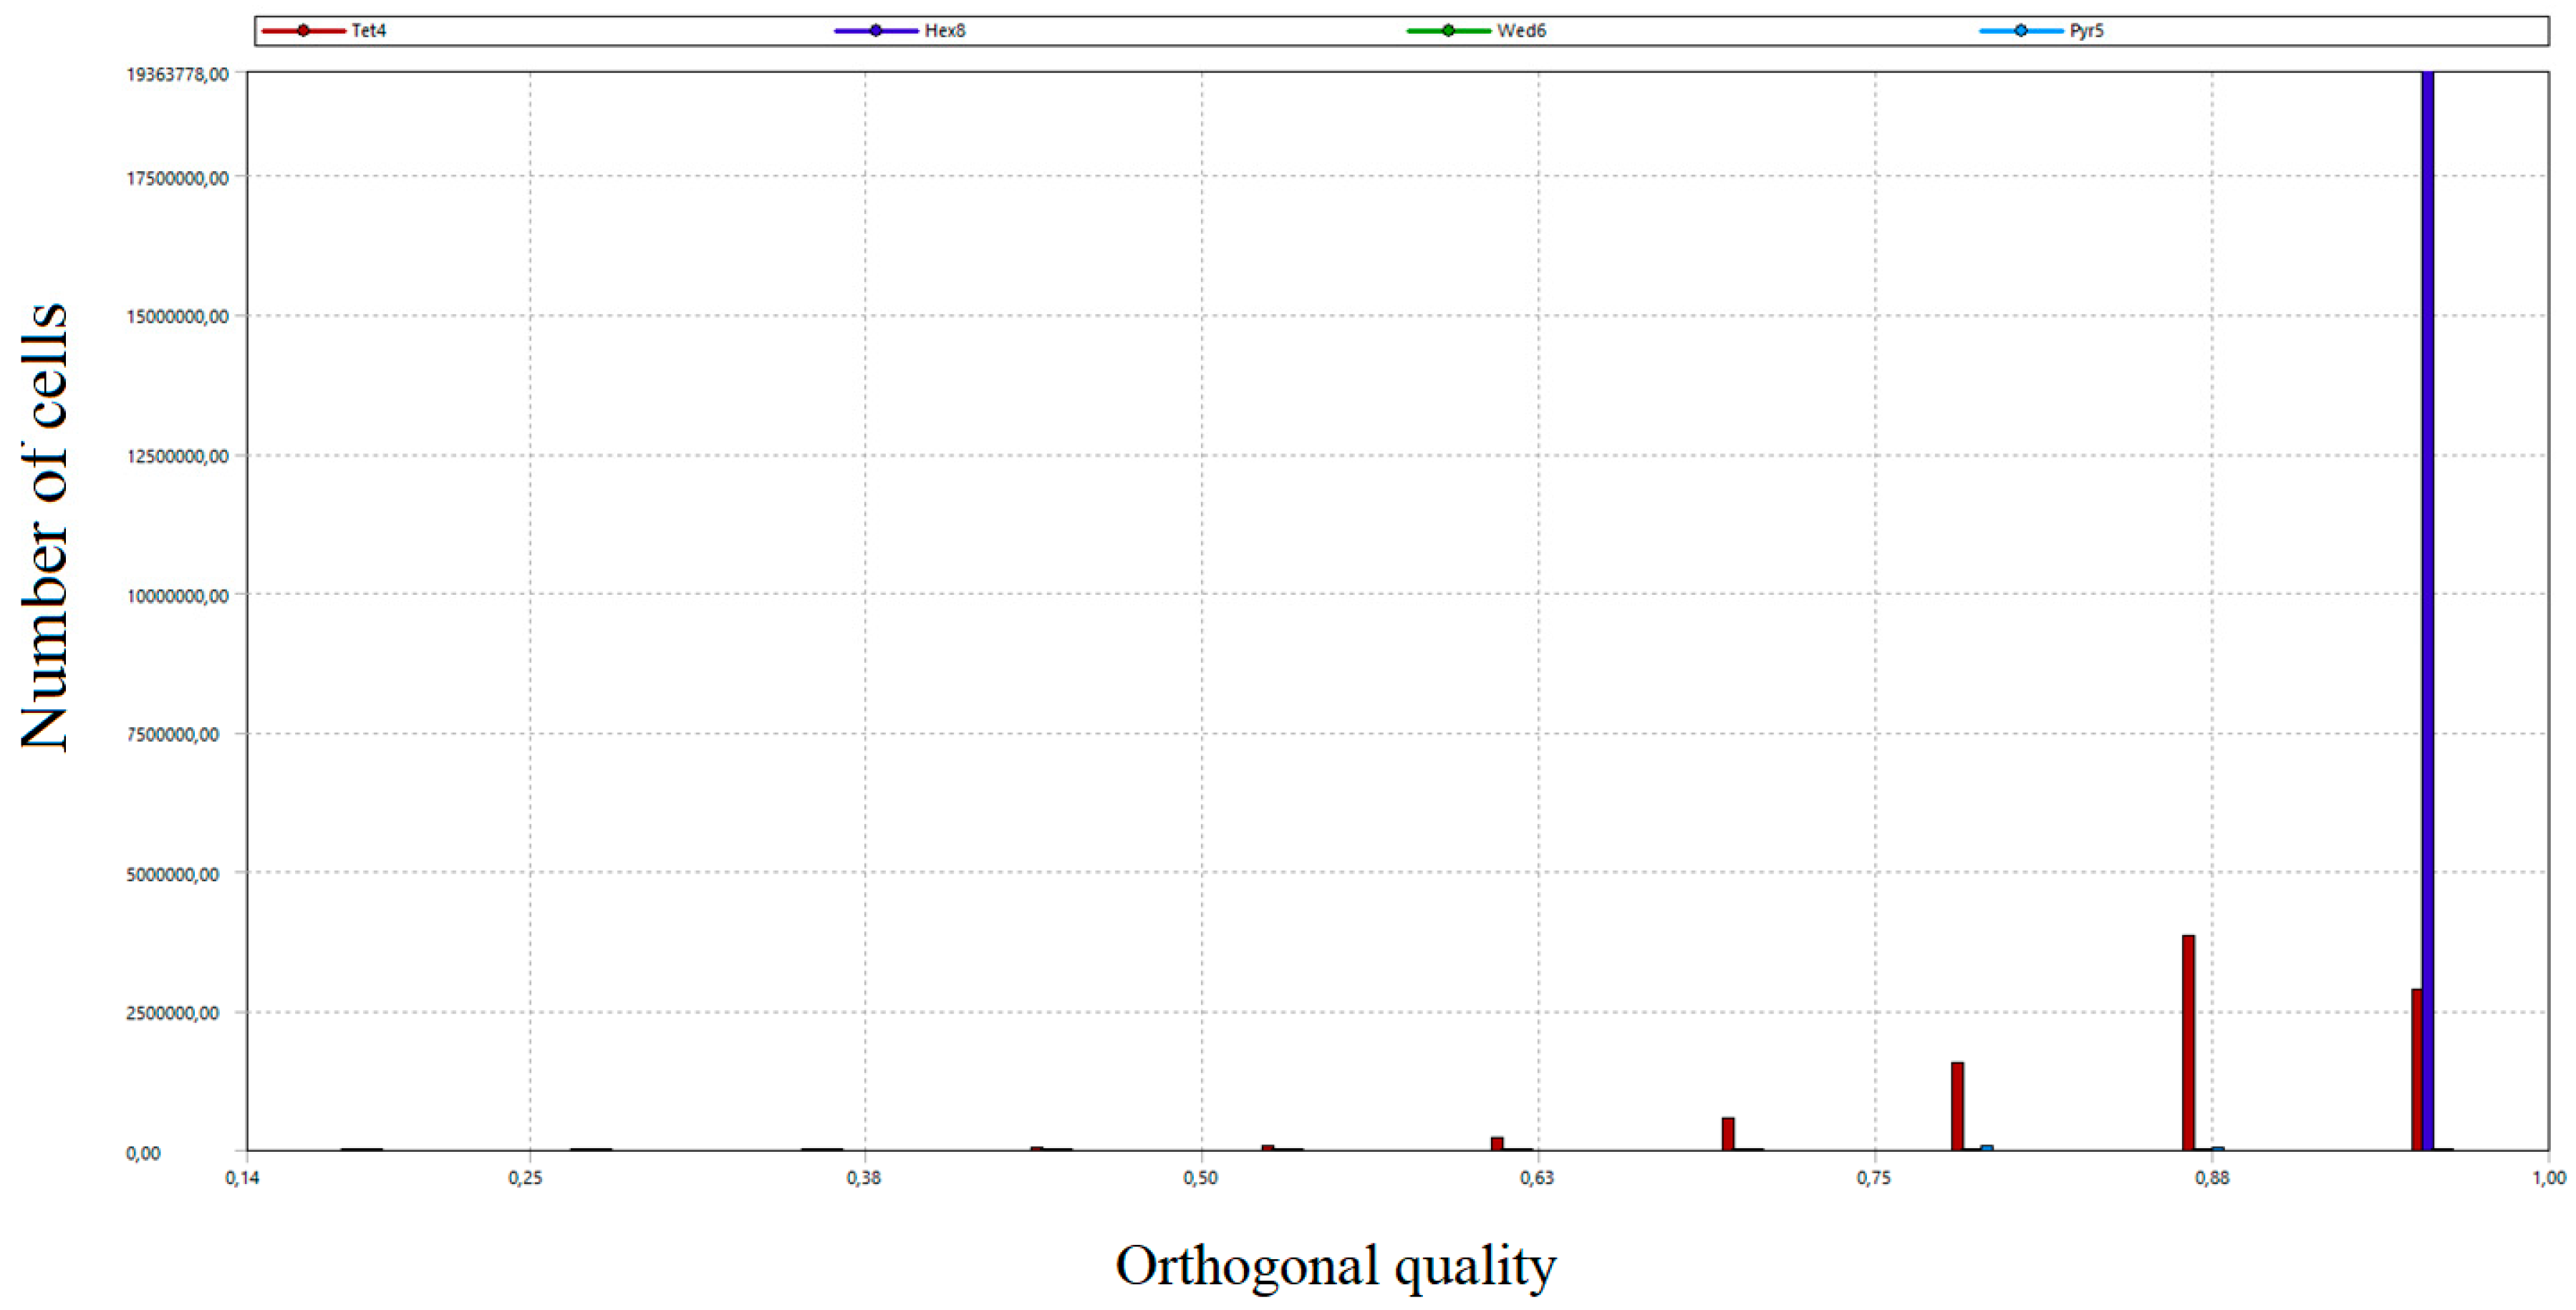Click the 0,14 x-axis tick label

click(x=242, y=1178)
